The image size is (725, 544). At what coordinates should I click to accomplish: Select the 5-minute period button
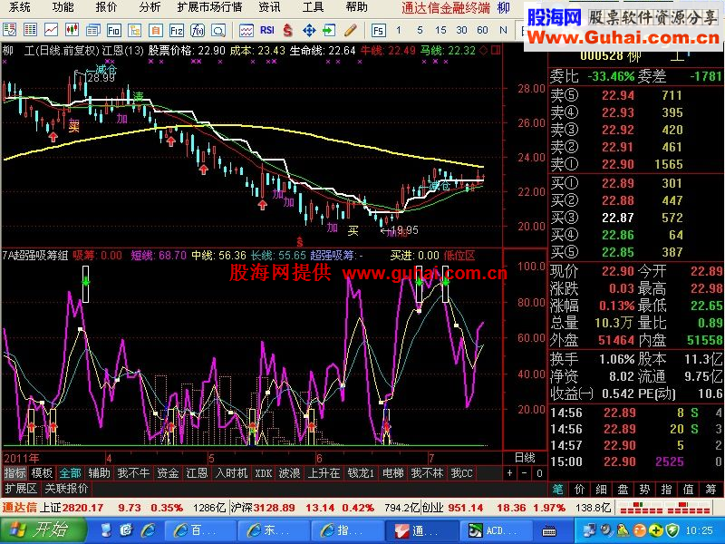click(420, 30)
